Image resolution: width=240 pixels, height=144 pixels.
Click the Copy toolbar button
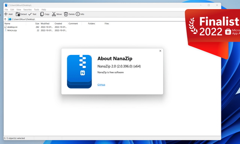point(45,14)
